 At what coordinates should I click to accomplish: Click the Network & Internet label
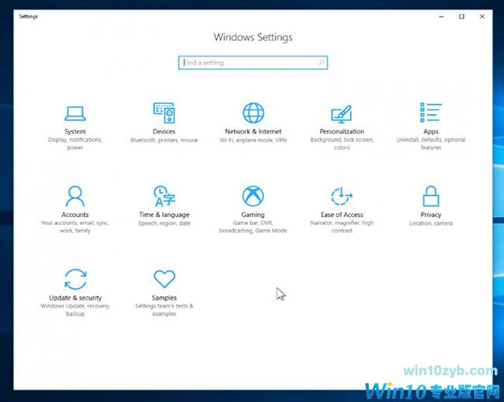click(254, 131)
